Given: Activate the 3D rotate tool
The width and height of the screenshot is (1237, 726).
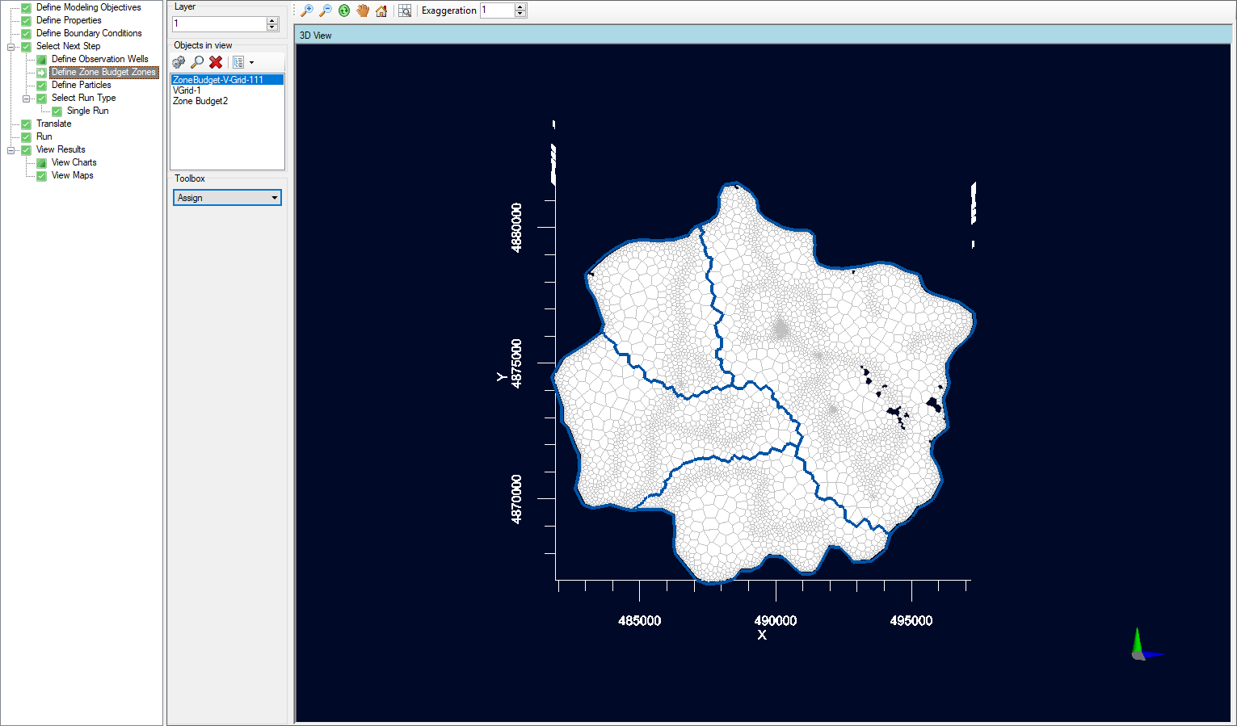Looking at the screenshot, I should coord(344,10).
